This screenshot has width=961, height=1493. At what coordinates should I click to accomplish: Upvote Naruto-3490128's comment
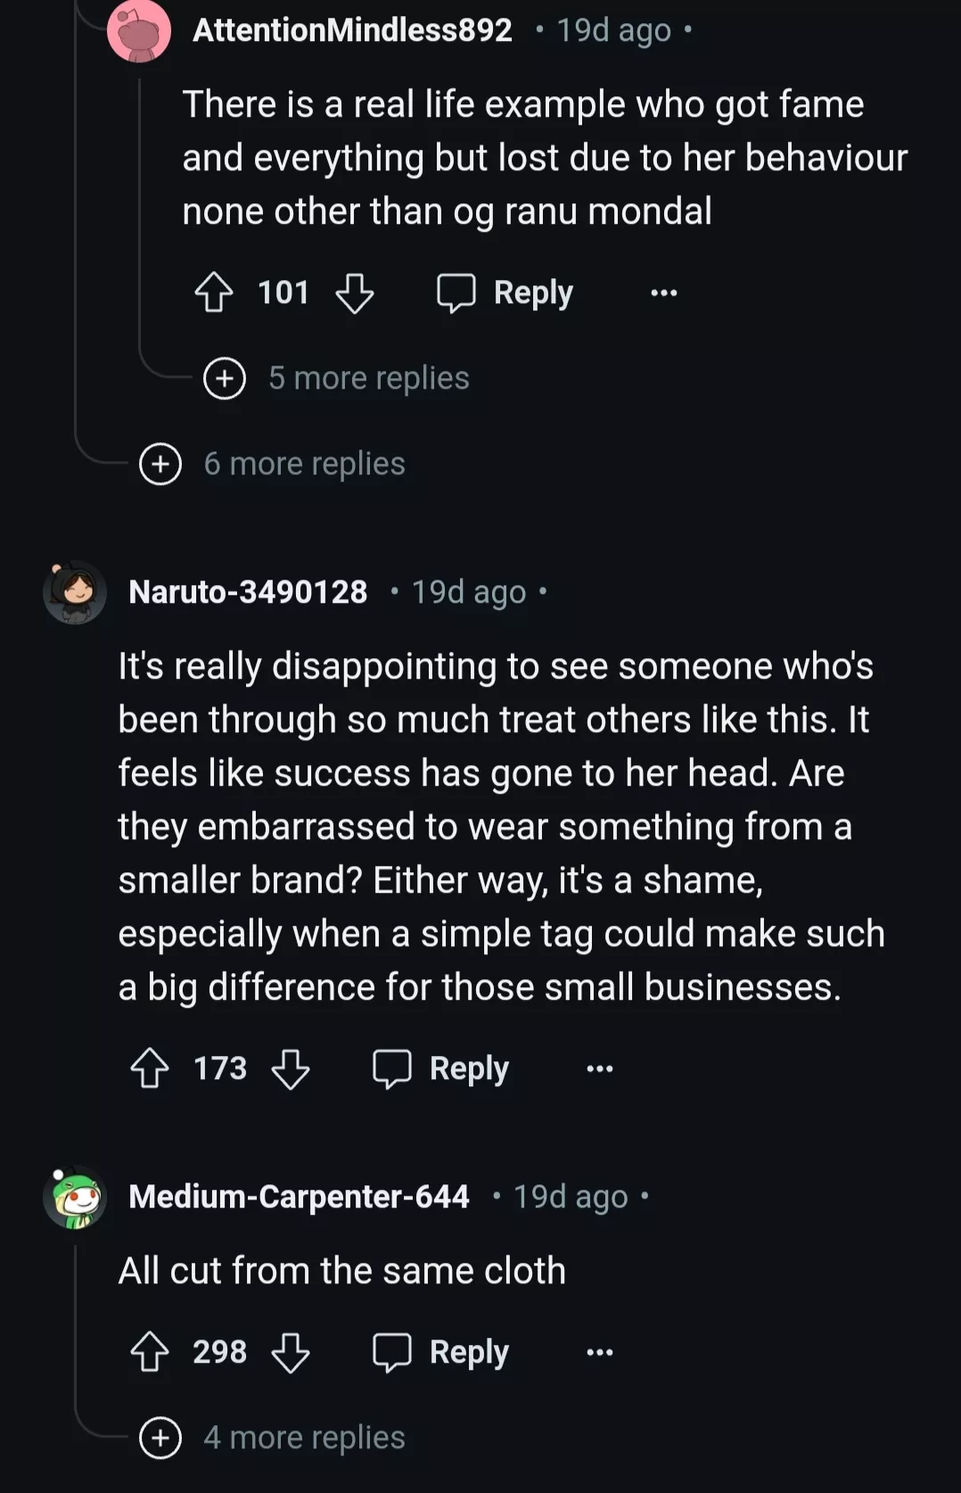coord(149,1068)
